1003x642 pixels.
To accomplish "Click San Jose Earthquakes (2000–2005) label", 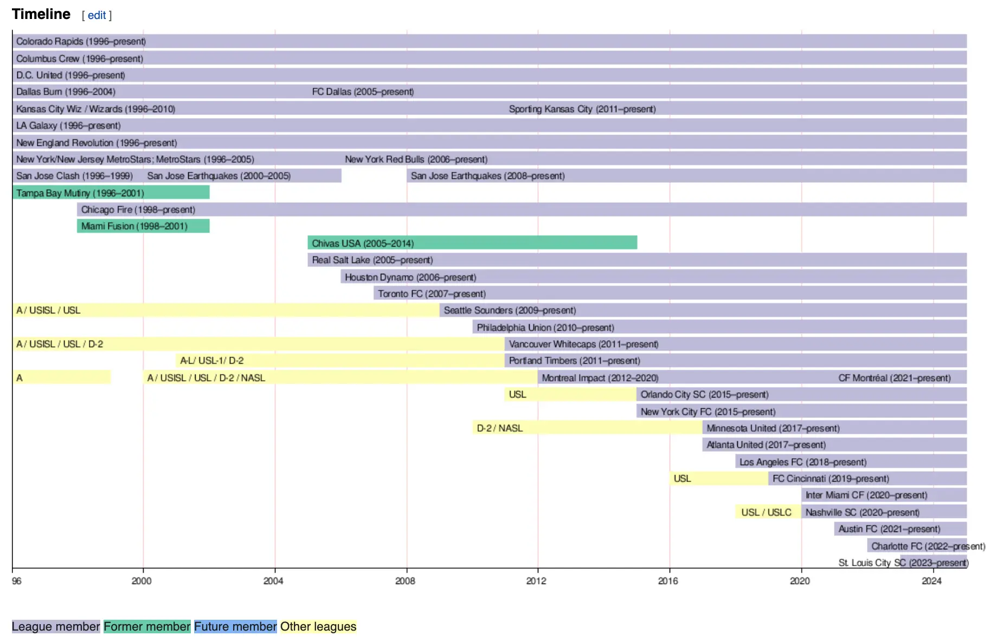I will coord(219,176).
